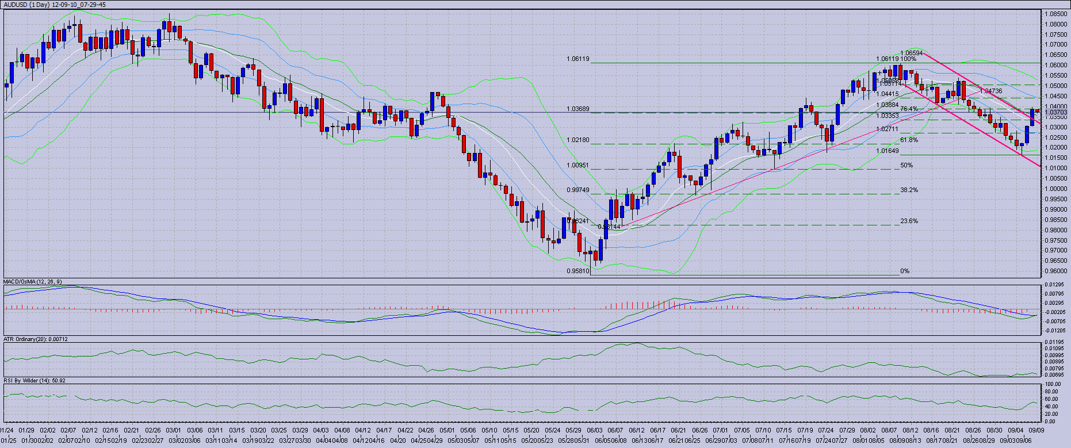Click the RSI By Wilder (14) label

coord(35,381)
